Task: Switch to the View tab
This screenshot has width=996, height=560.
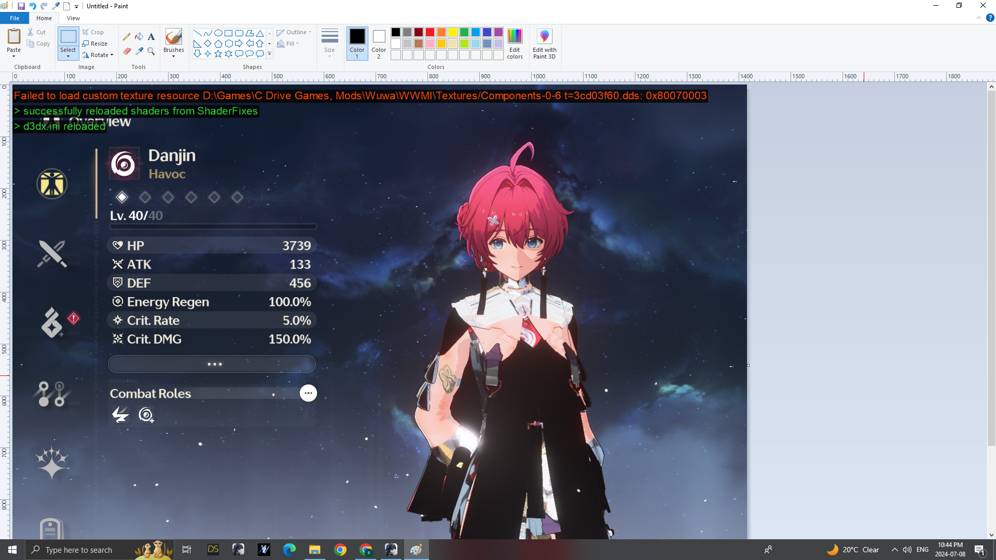Action: coord(73,18)
